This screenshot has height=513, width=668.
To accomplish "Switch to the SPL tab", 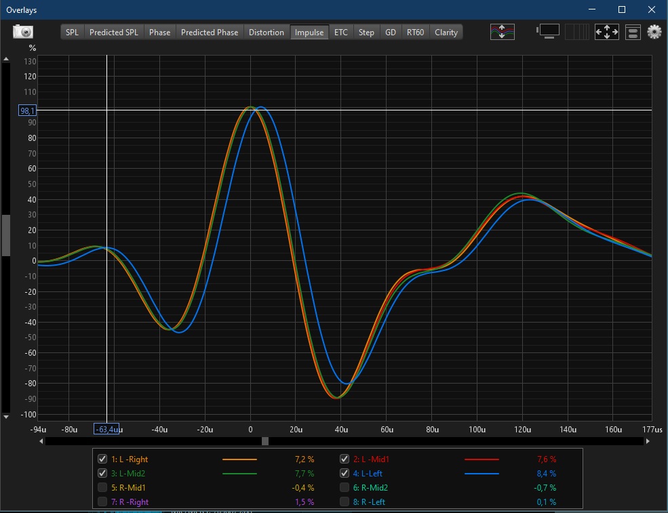I will [x=72, y=32].
